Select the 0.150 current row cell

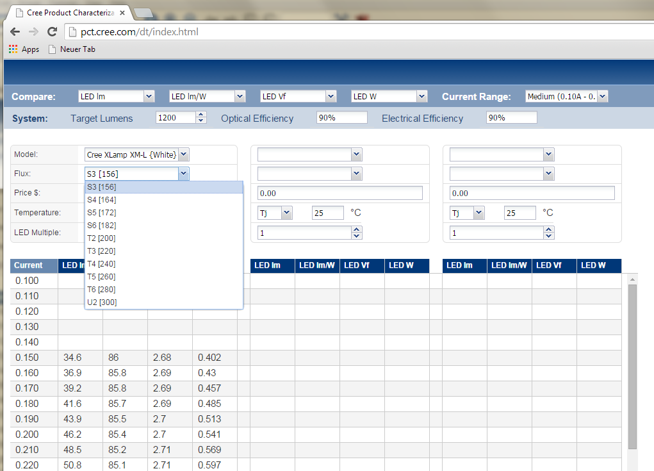pos(34,358)
